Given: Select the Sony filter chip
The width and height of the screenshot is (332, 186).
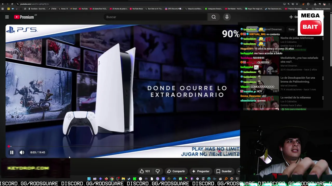Looking at the screenshot, I should coord(292,29).
